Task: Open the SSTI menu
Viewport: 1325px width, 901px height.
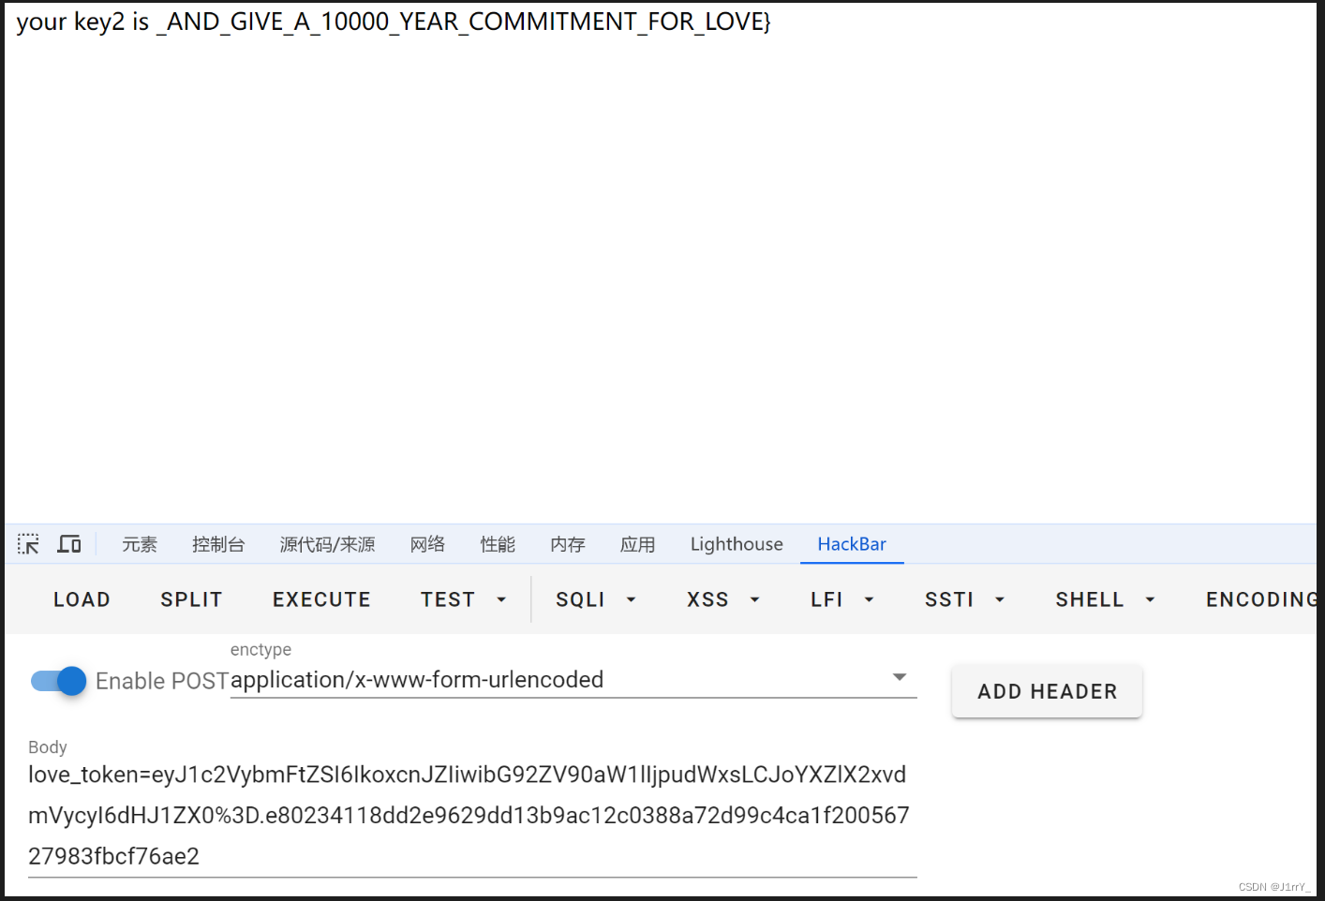Action: click(964, 599)
